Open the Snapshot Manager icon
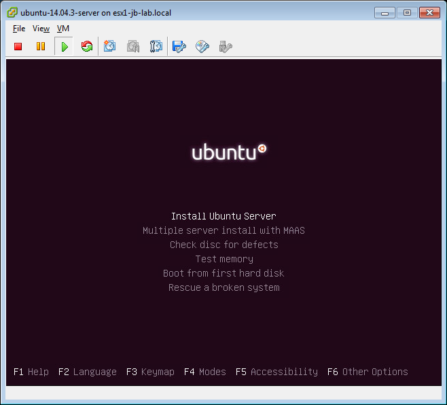 point(156,46)
